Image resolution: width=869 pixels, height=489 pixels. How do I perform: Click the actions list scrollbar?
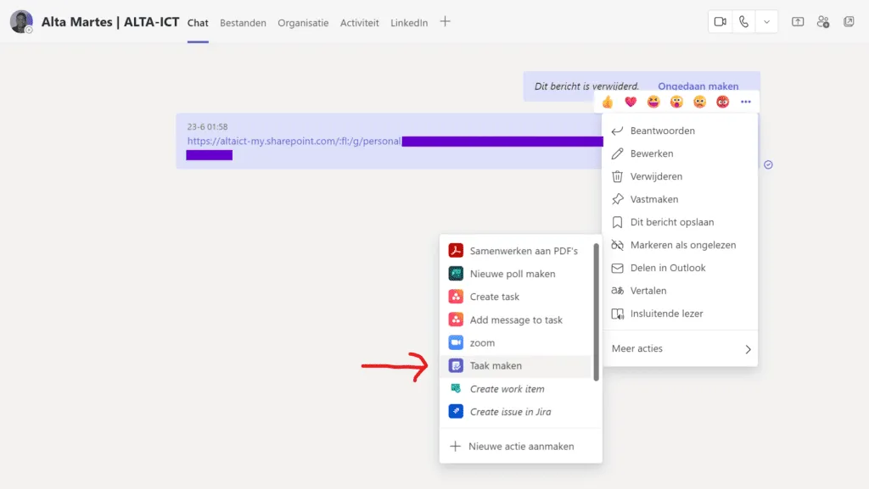[x=597, y=314]
